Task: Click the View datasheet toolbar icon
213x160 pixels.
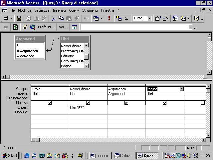Action: coord(5,18)
